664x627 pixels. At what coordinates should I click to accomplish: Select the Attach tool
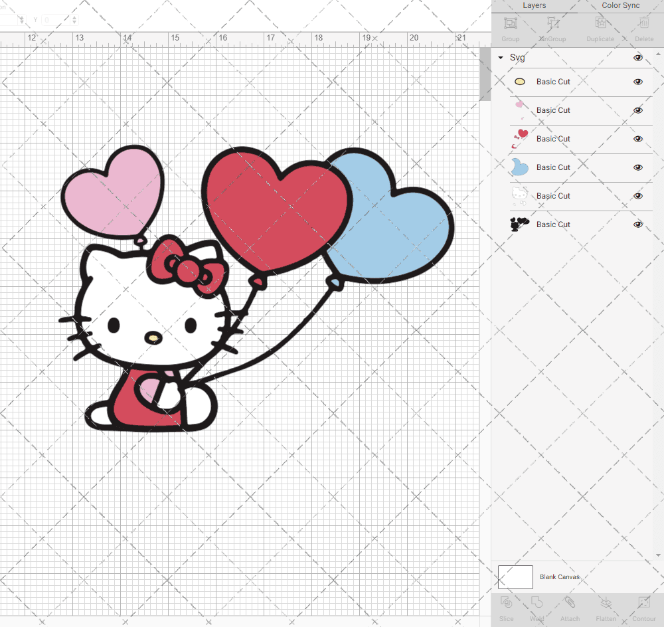tap(570, 602)
